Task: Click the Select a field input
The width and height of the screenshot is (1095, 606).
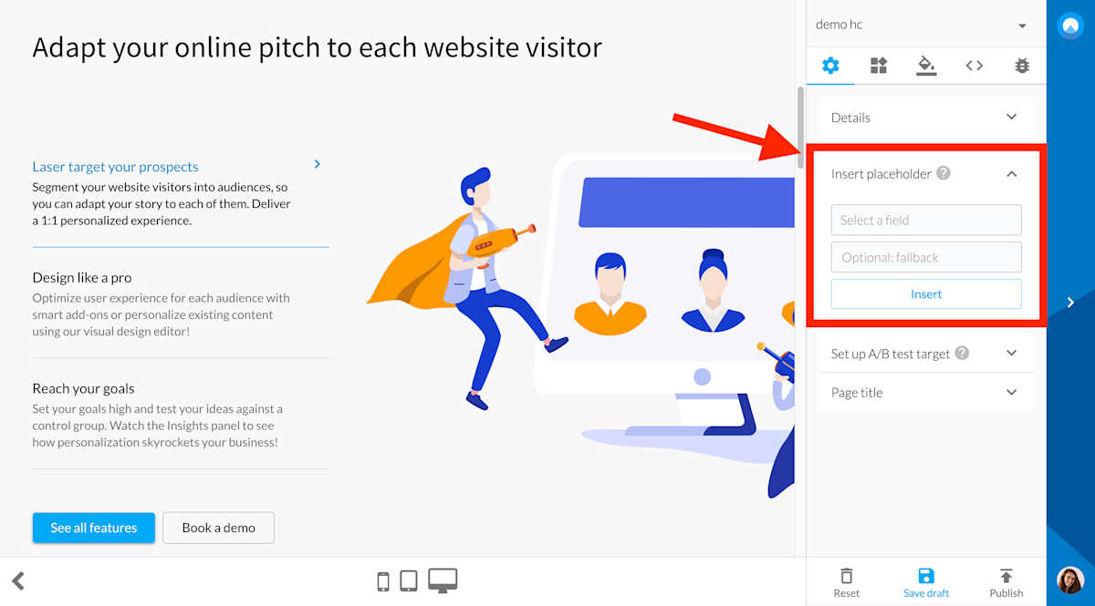Action: (926, 220)
